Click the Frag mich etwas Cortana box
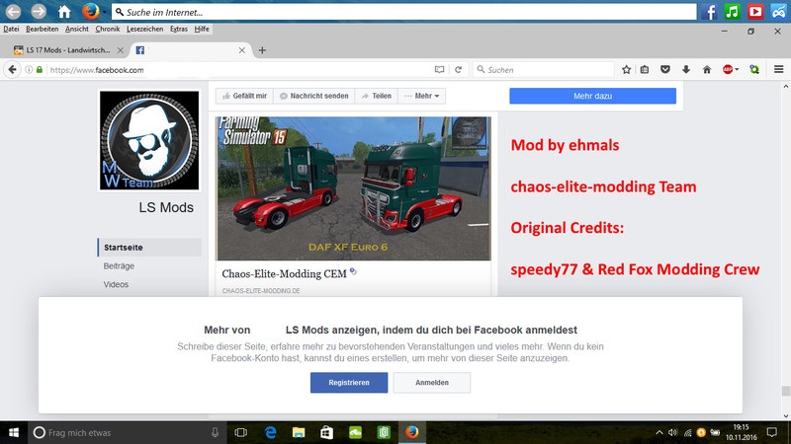Image resolution: width=791 pixels, height=444 pixels. (x=127, y=432)
